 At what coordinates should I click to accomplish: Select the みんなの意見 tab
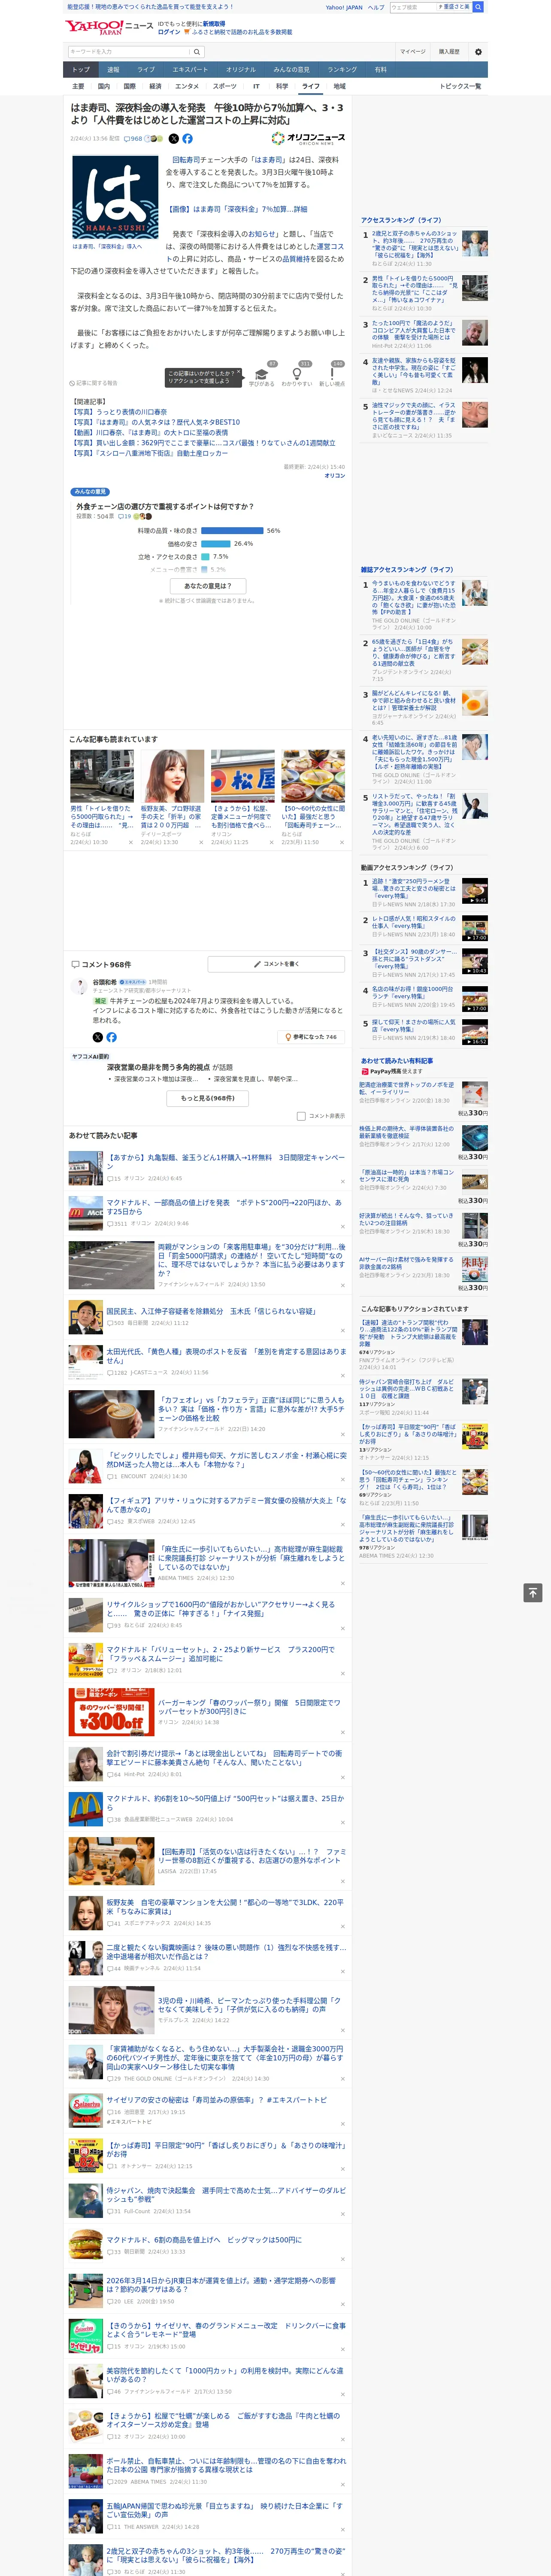(x=291, y=70)
